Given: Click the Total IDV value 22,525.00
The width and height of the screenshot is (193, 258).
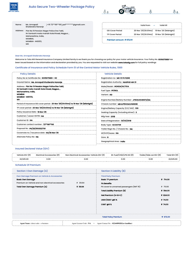Looking at the screenshot, I should click(173, 159).
